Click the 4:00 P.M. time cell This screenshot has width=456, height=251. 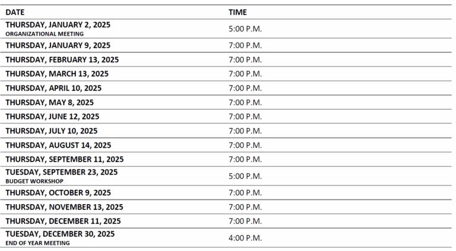245,238
